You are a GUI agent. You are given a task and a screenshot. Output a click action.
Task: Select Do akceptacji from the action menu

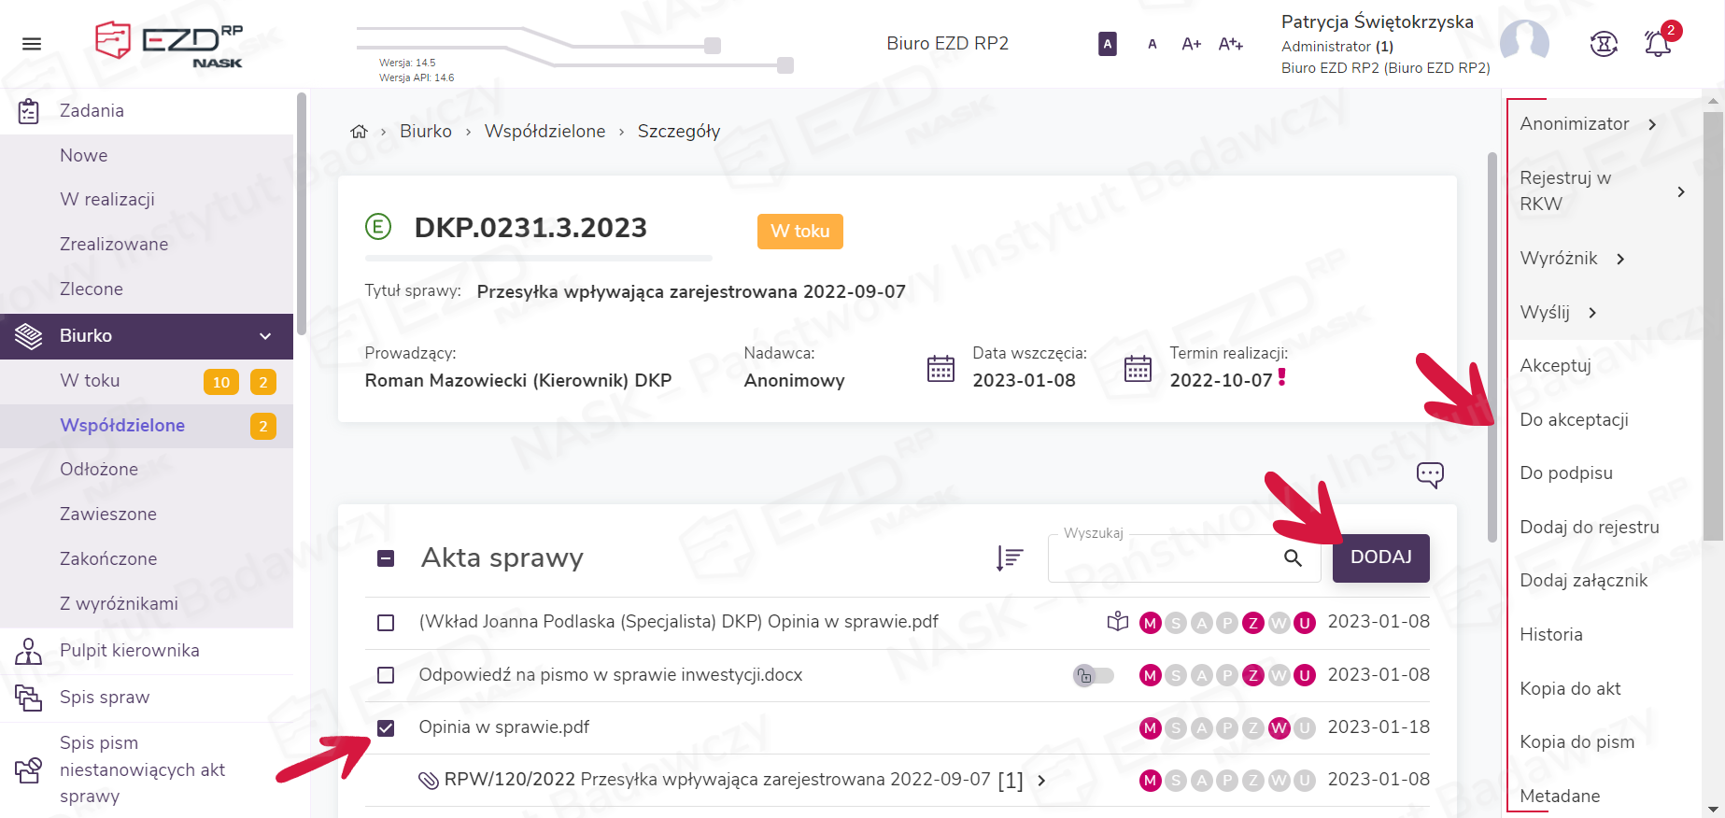1574,419
